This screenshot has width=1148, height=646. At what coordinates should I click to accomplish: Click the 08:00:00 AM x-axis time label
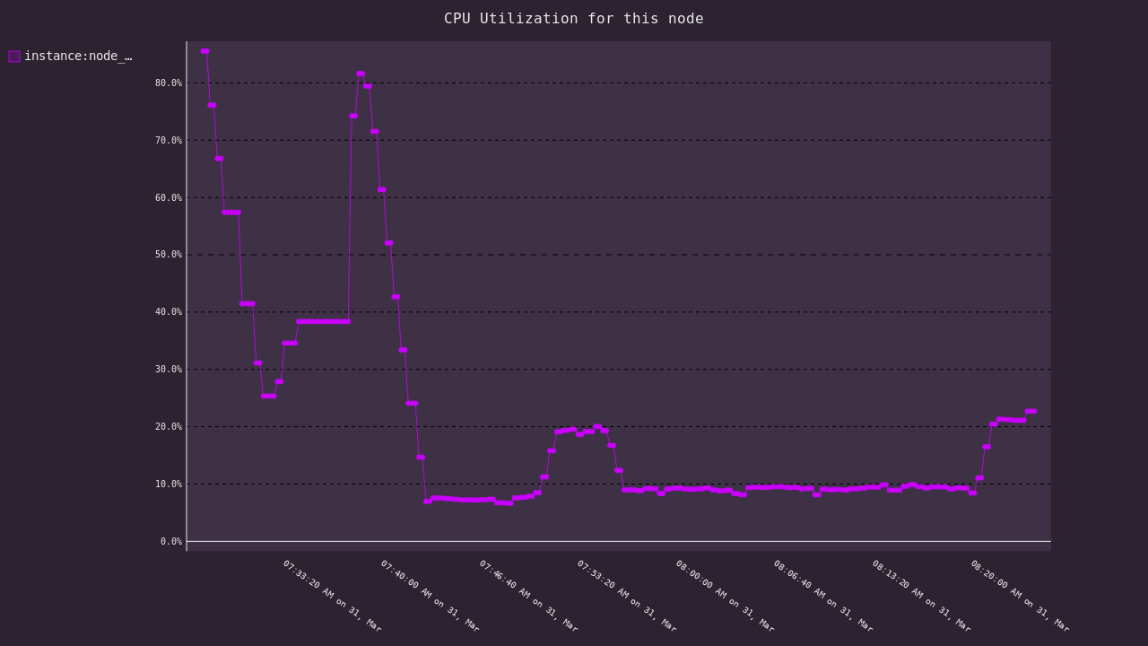pos(726,596)
